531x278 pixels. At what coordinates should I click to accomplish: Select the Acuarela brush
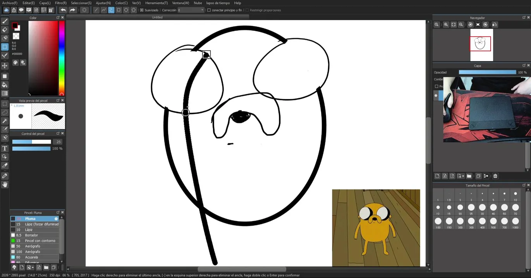click(x=35, y=257)
